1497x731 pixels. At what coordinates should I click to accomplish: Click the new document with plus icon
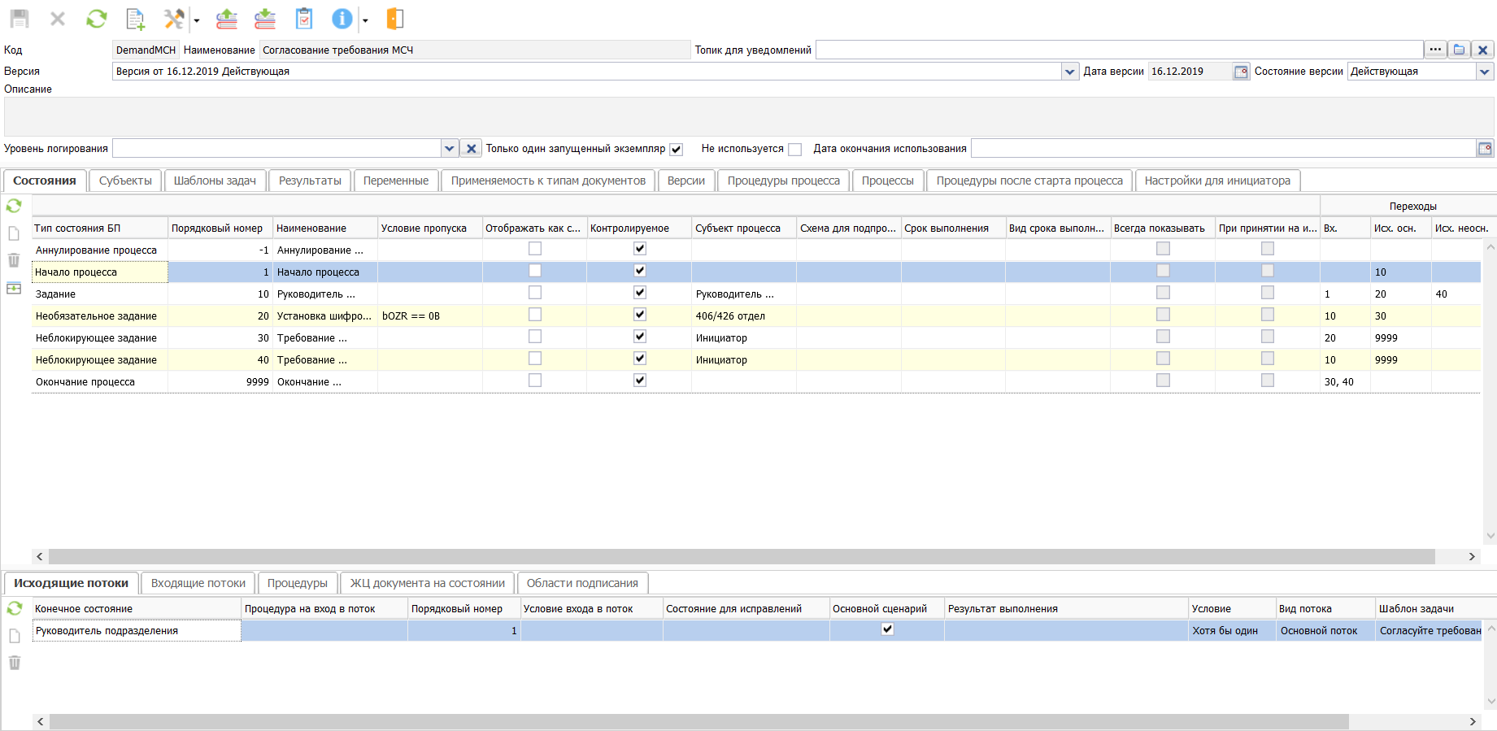[x=136, y=19]
